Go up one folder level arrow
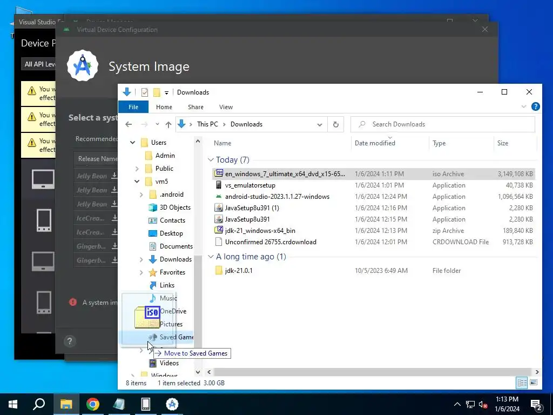 pos(168,124)
